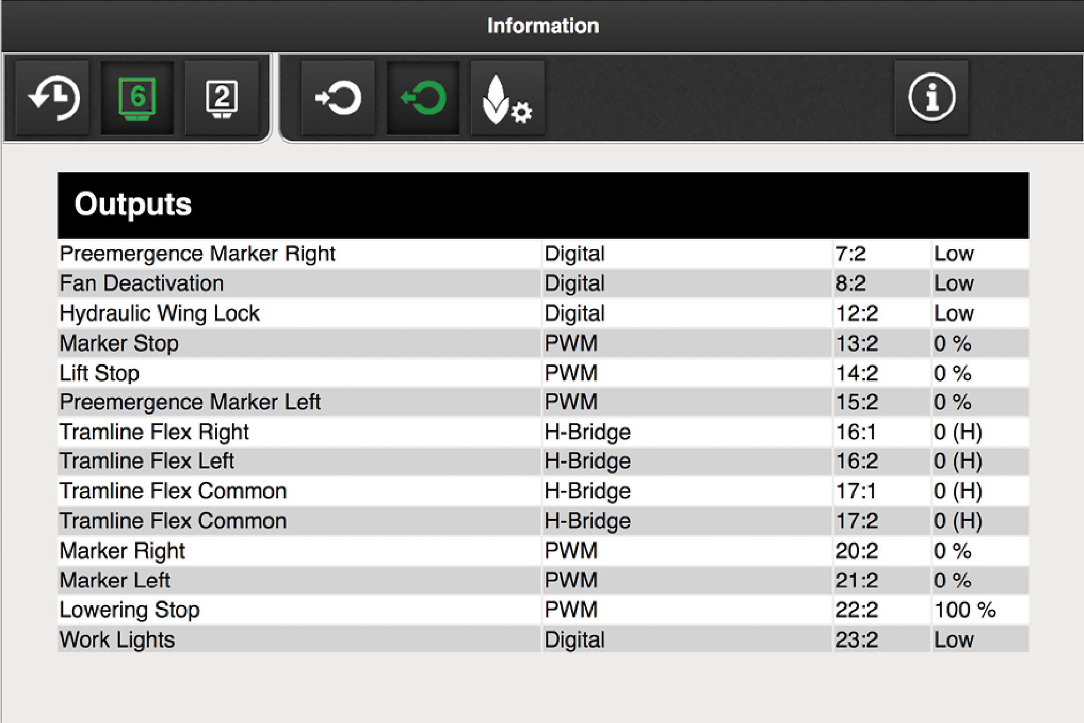Select the Fan Deactivation row
The image size is (1084, 723).
click(x=142, y=283)
